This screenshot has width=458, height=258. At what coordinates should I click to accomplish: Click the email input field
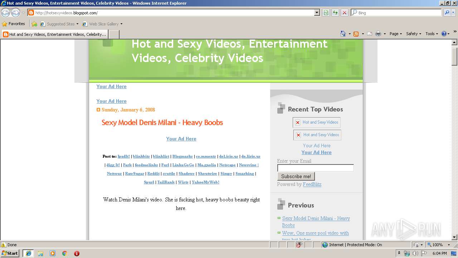(315, 168)
